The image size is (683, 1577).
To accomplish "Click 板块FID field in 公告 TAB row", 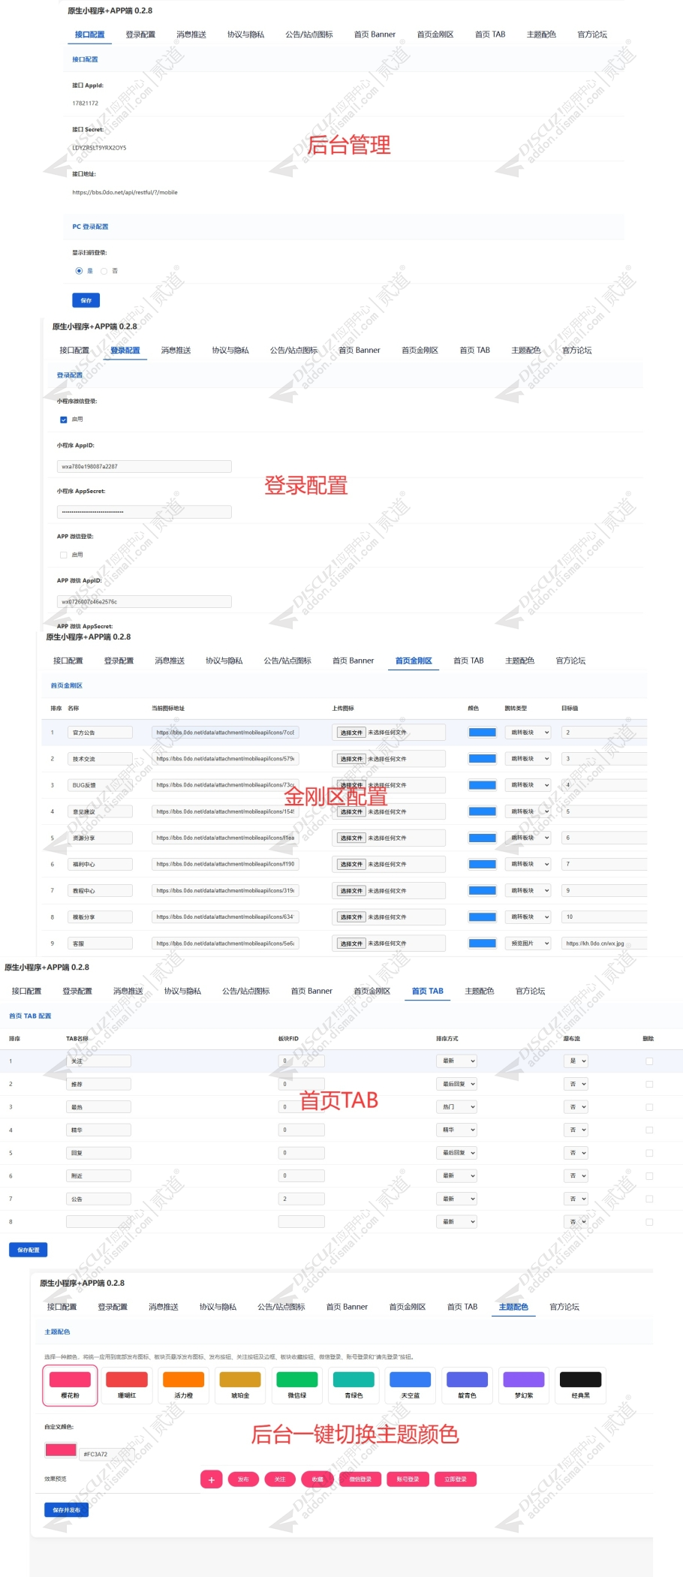I will pos(301,1199).
